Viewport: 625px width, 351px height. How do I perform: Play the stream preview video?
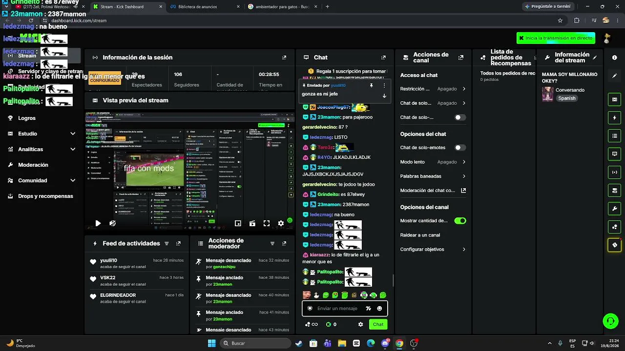pyautogui.click(x=98, y=223)
